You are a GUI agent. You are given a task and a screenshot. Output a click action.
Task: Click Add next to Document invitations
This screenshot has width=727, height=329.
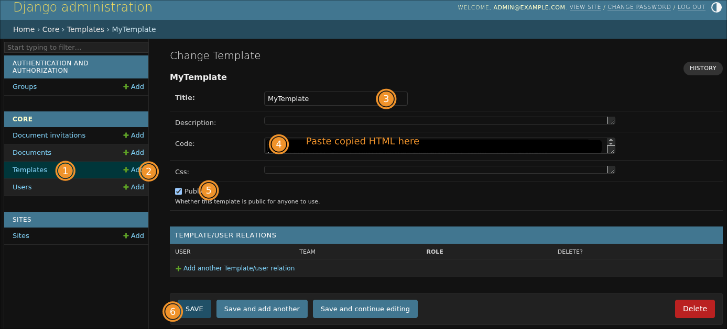[x=134, y=135]
